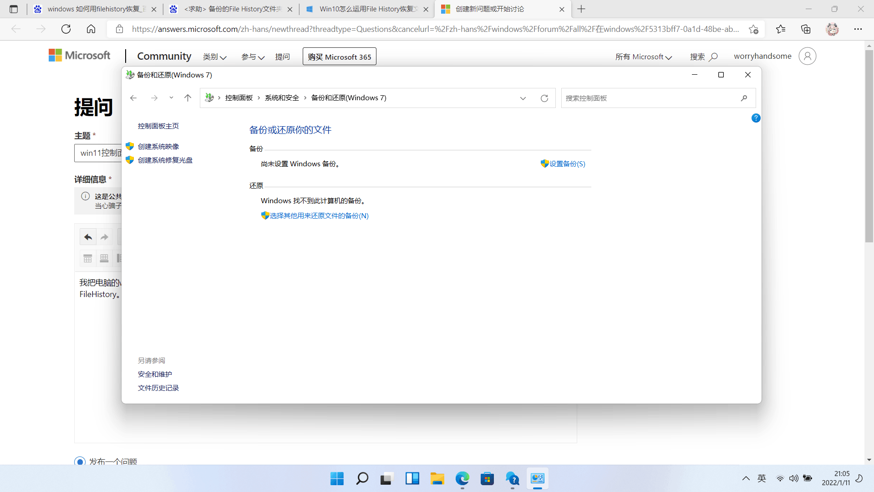Image resolution: width=874 pixels, height=492 pixels.
Task: Switch to Win10怎么运用File History tab
Action: click(x=367, y=9)
